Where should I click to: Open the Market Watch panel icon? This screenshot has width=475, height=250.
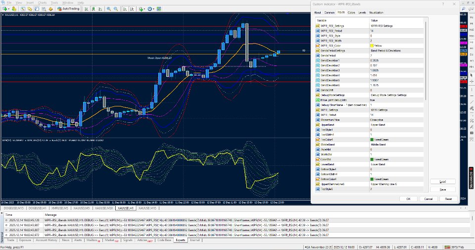pos(23,9)
